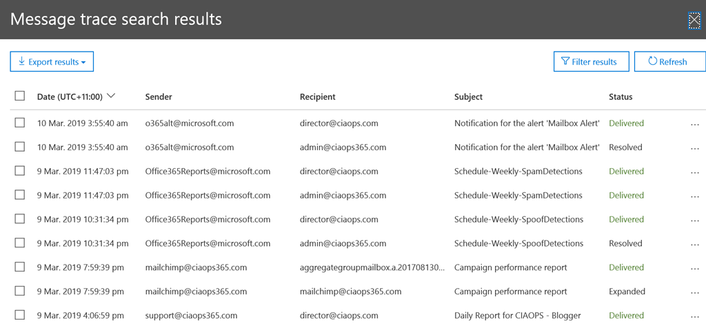Check the first Mailbox Alert row to director@ciaops.com
The image size is (706, 328).
(19, 123)
